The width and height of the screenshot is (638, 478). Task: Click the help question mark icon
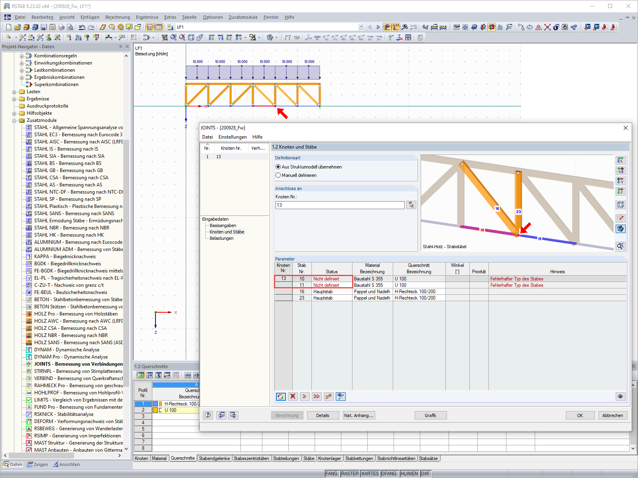pyautogui.click(x=208, y=415)
